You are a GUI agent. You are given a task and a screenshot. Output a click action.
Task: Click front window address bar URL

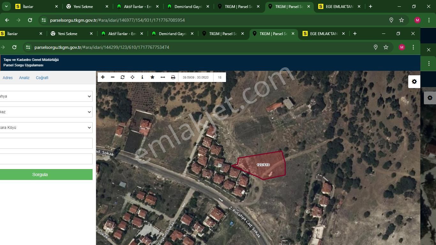[x=102, y=47]
